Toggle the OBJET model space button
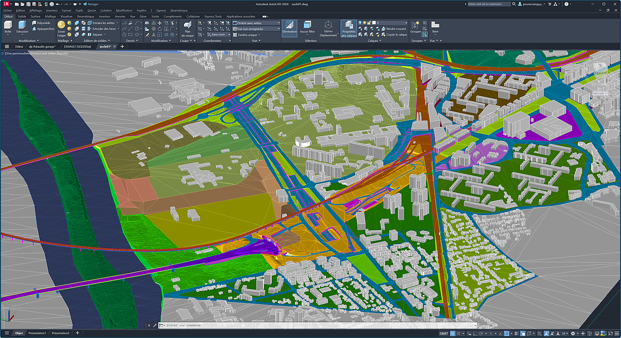 (444, 333)
